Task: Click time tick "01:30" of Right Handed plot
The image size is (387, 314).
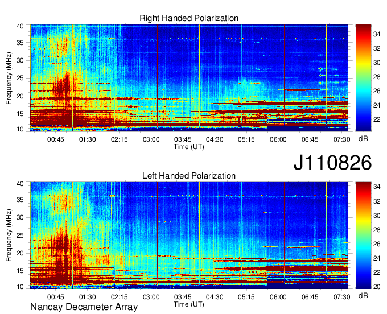Action: click(88, 139)
